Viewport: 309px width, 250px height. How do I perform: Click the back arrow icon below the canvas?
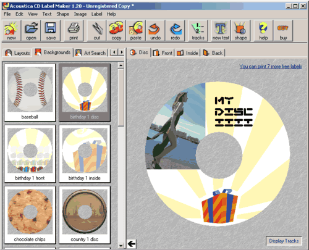tap(132, 244)
